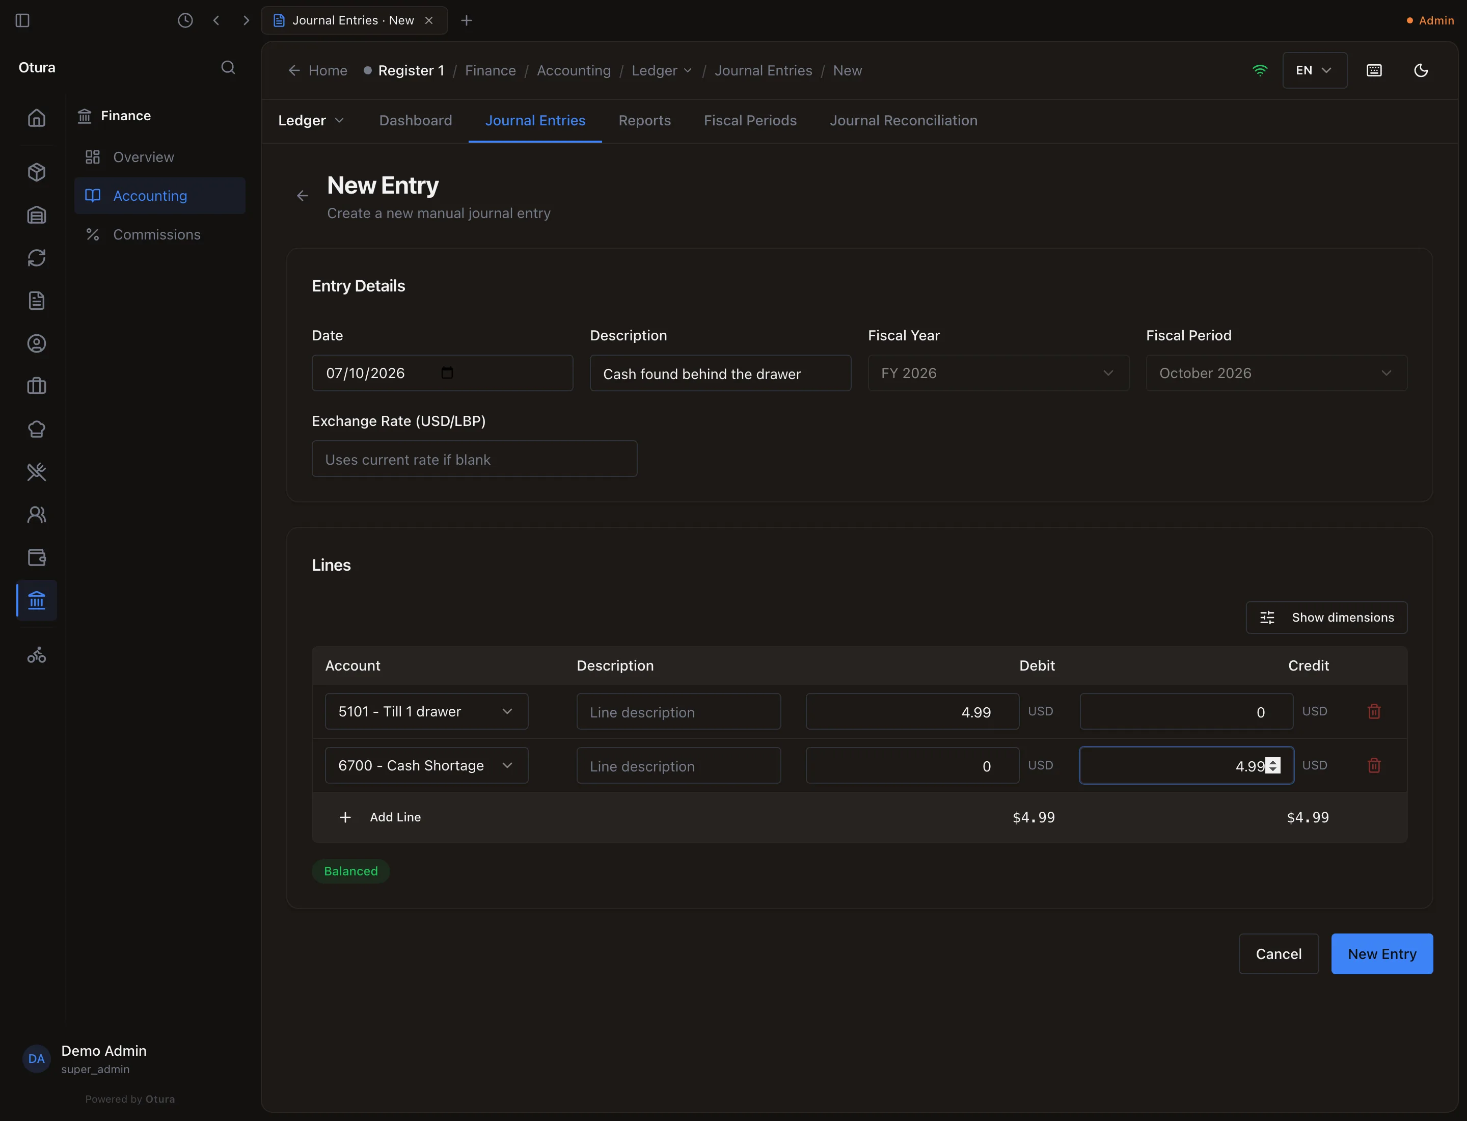Screen dimensions: 1467x1121
Task: Click the blue New Entry button
Action: [1381, 953]
